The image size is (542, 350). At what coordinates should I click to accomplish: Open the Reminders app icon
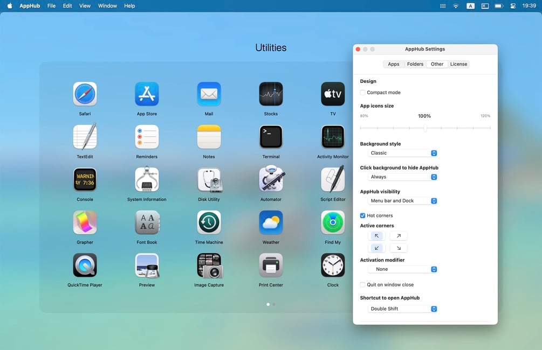147,137
